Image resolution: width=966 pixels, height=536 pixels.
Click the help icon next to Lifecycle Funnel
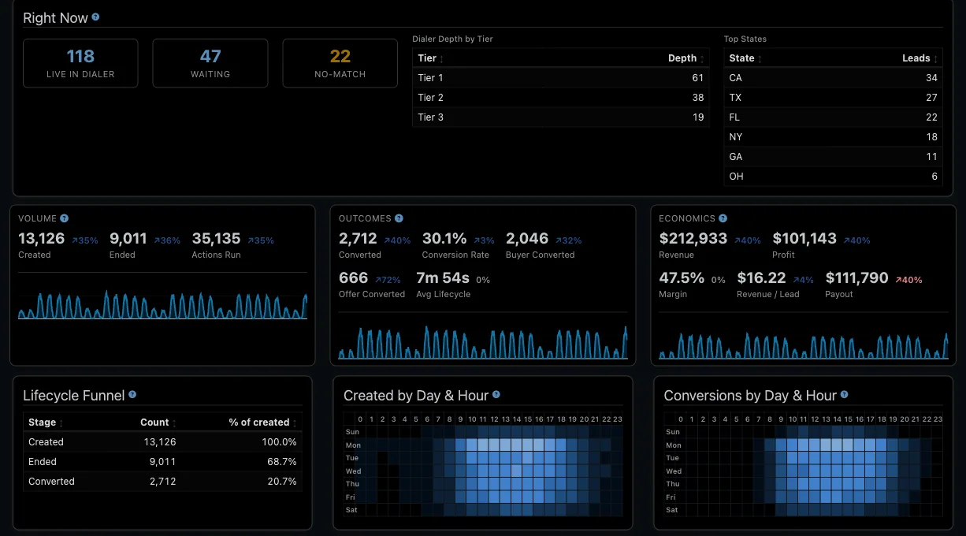coord(132,395)
